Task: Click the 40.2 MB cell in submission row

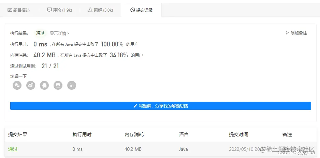Action: [133, 149]
